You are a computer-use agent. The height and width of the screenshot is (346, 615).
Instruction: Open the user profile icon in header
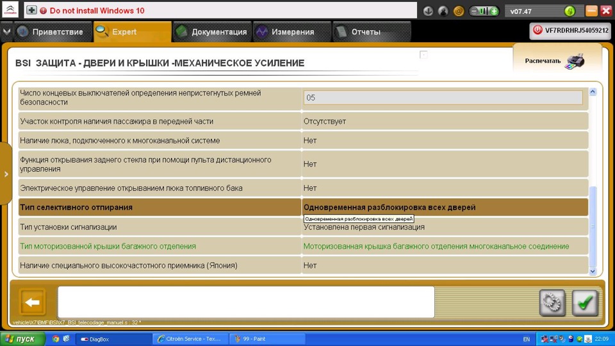(x=443, y=11)
